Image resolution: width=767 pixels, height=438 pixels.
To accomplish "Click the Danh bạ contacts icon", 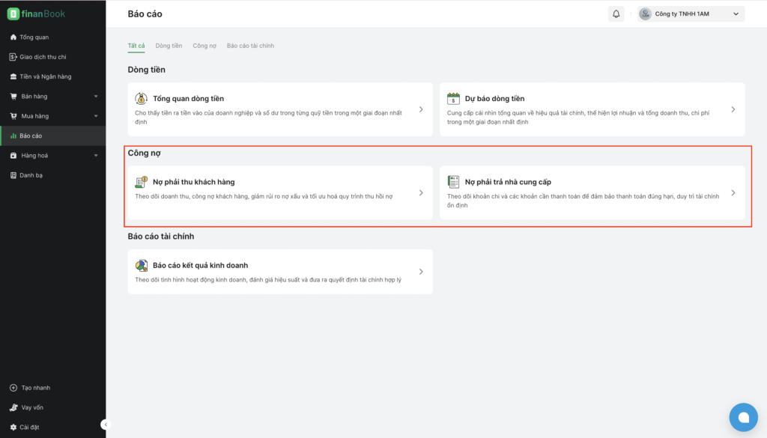I will click(13, 175).
